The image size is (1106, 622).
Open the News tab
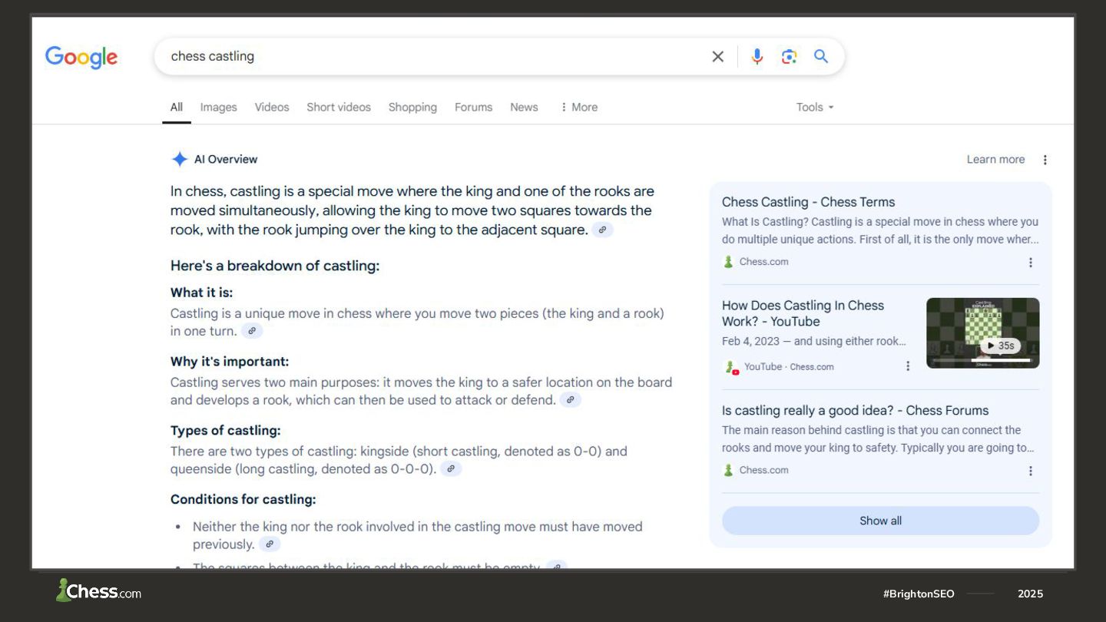coord(524,108)
